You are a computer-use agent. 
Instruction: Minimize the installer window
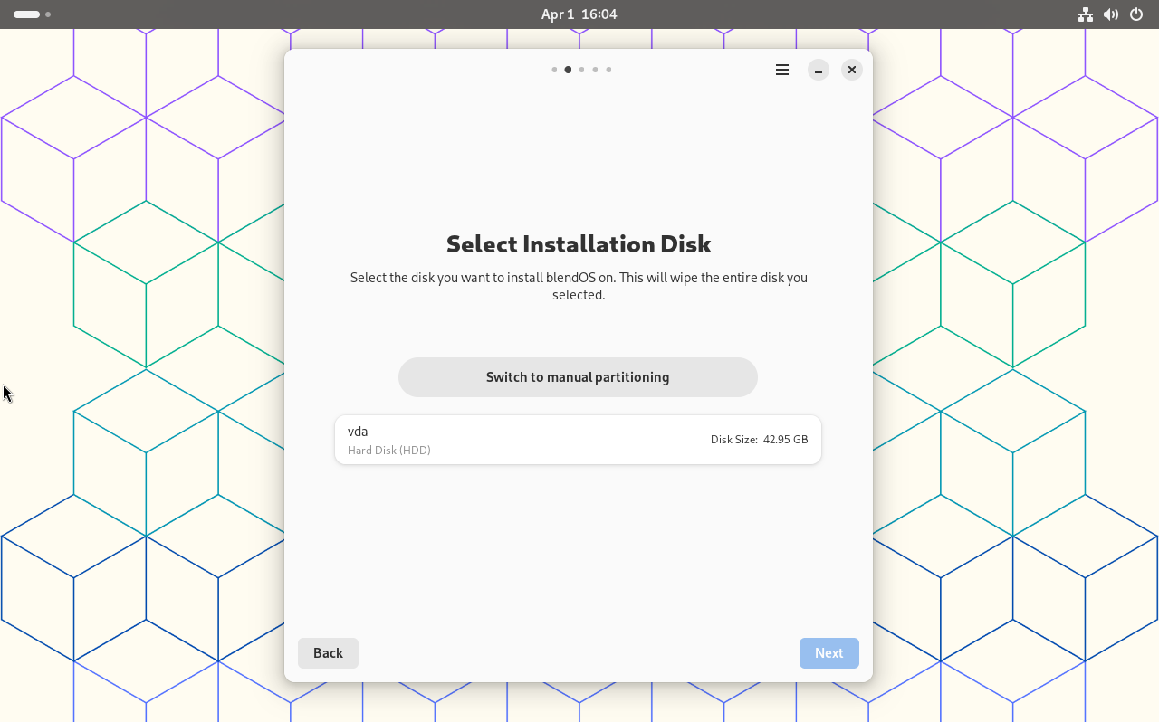click(x=819, y=70)
